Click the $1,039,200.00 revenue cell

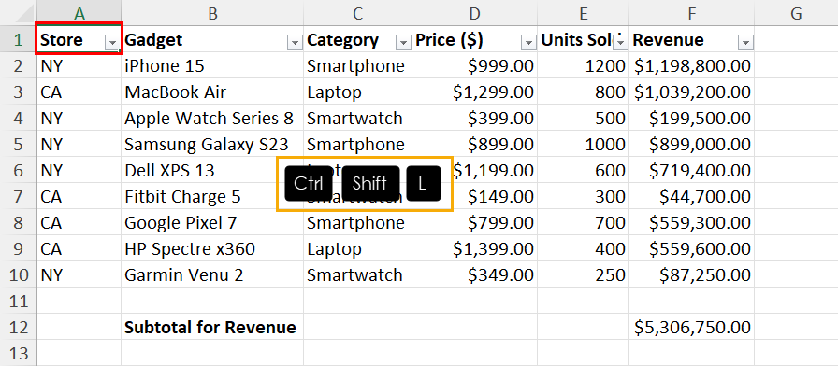tap(691, 91)
